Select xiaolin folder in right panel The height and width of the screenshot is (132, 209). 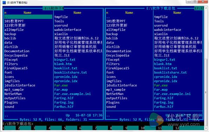point(161,34)
